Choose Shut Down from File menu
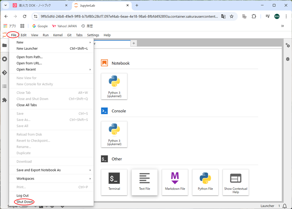 [x=25, y=202]
